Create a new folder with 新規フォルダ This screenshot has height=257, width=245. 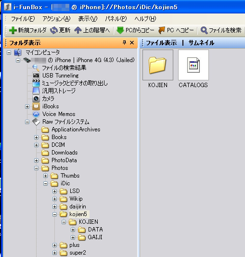point(27,30)
